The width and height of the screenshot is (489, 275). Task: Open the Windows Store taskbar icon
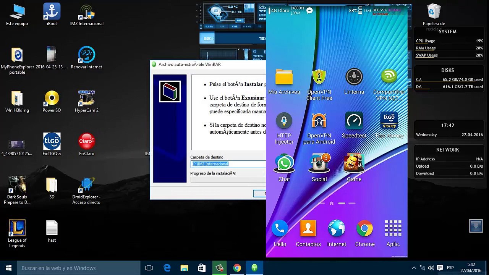pyautogui.click(x=202, y=268)
